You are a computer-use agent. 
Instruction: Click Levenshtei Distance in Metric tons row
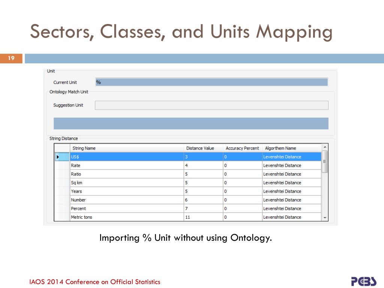(292, 217)
